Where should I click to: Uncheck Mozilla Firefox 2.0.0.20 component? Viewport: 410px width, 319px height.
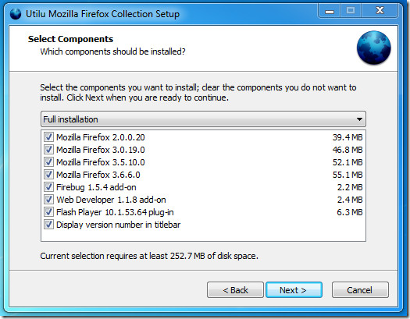[x=48, y=137]
